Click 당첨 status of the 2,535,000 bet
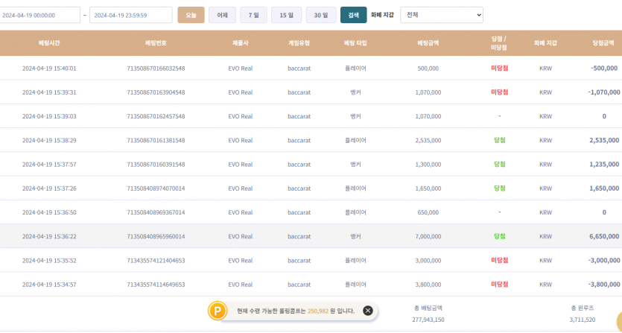 click(499, 140)
